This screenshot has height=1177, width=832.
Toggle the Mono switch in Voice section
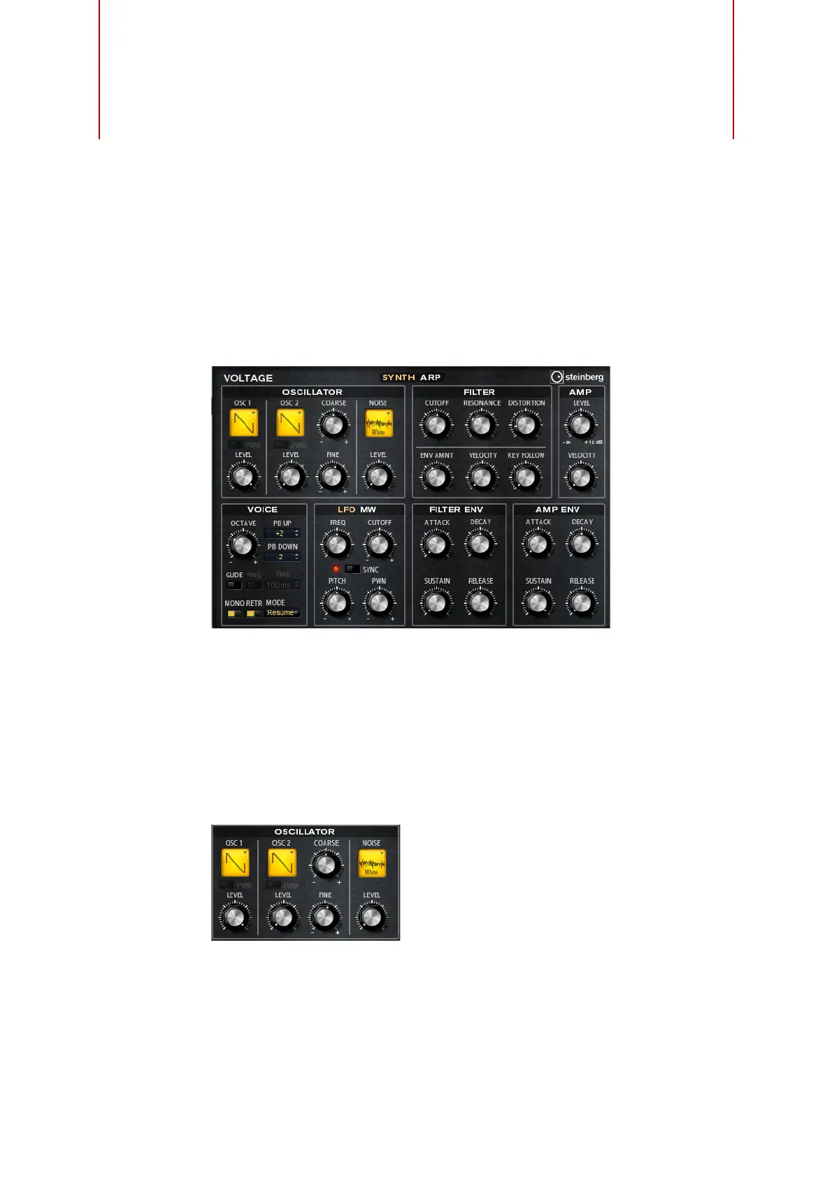234,613
